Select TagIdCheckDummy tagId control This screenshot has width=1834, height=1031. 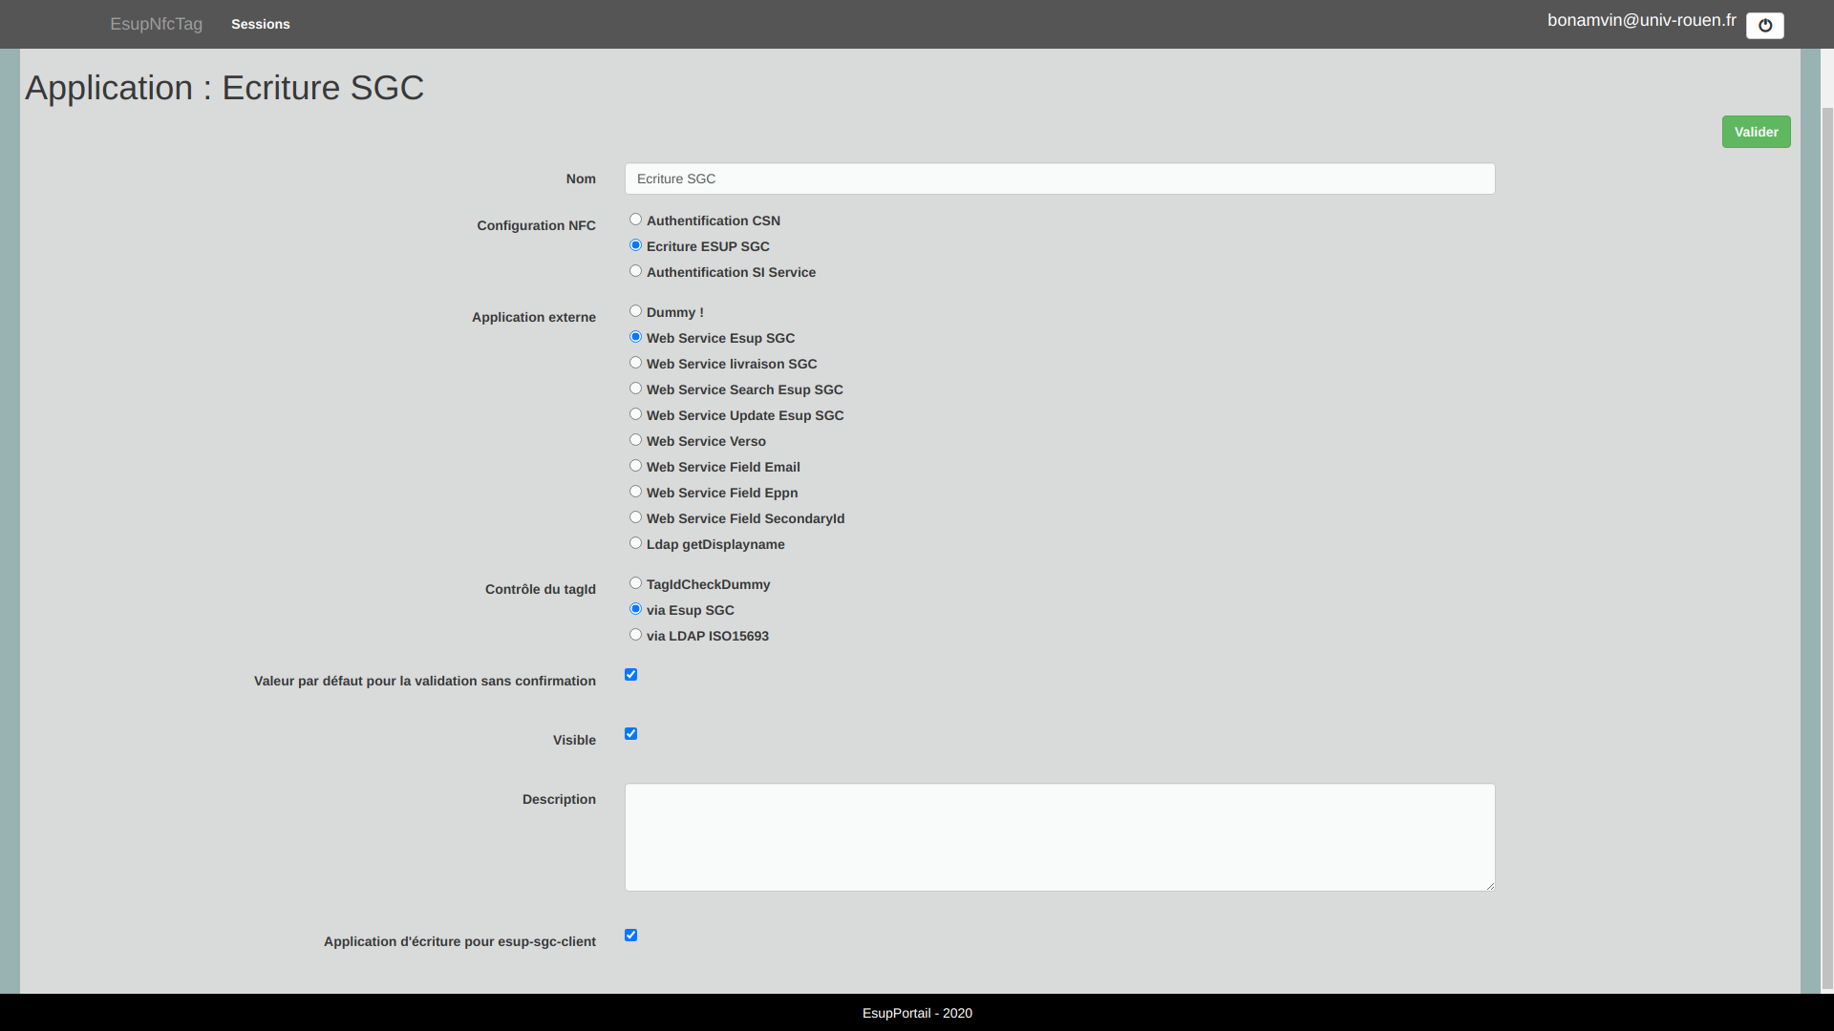click(635, 583)
